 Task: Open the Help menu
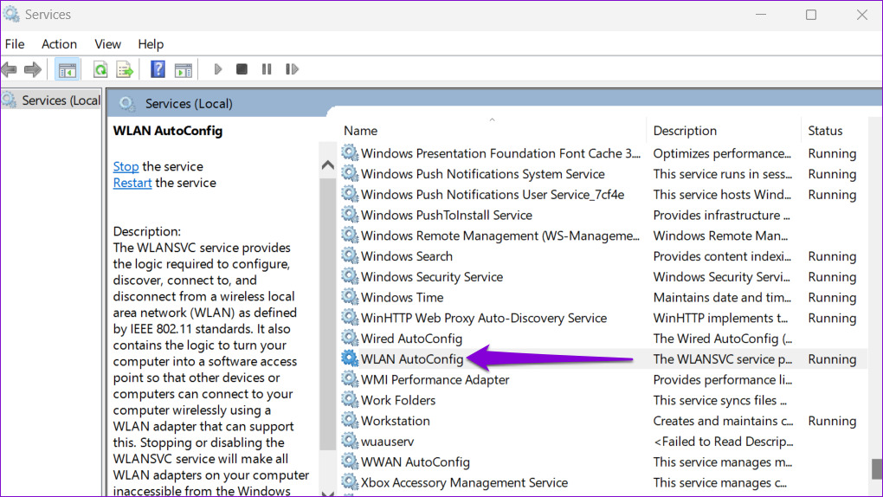point(151,44)
